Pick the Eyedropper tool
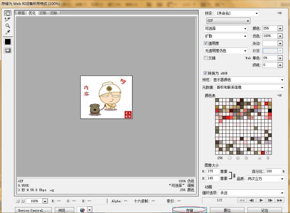The image size is (290, 213). (8, 32)
